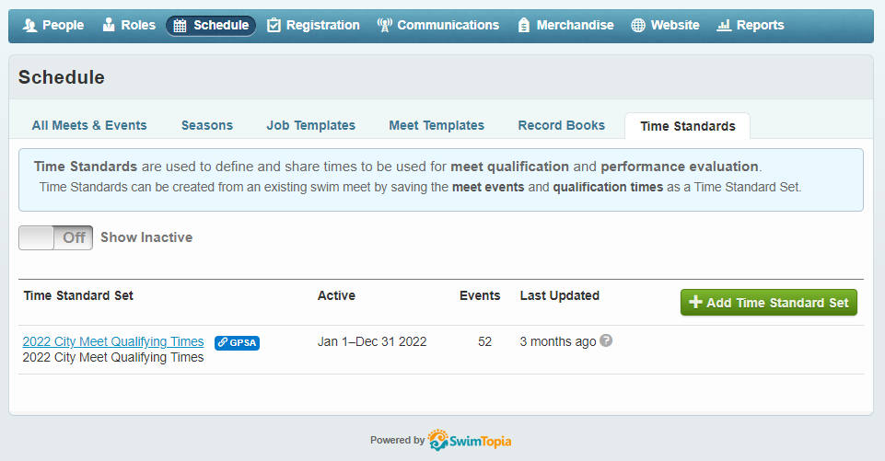The height and width of the screenshot is (461, 885).
Task: Open the Roles navigation item
Action: 128,25
